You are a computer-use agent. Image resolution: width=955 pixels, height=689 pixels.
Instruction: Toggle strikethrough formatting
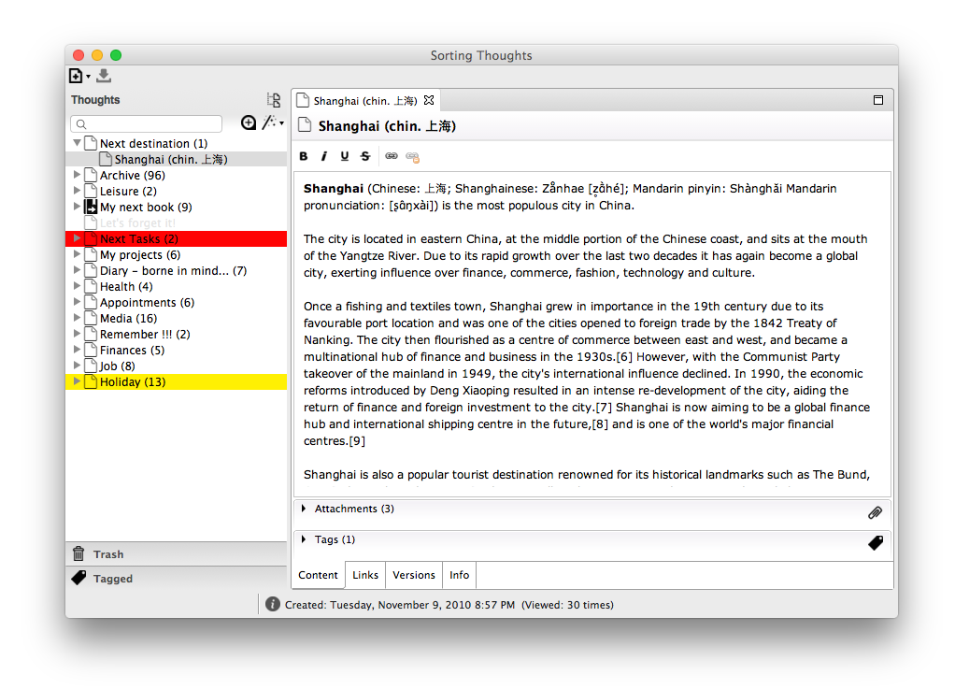[365, 156]
